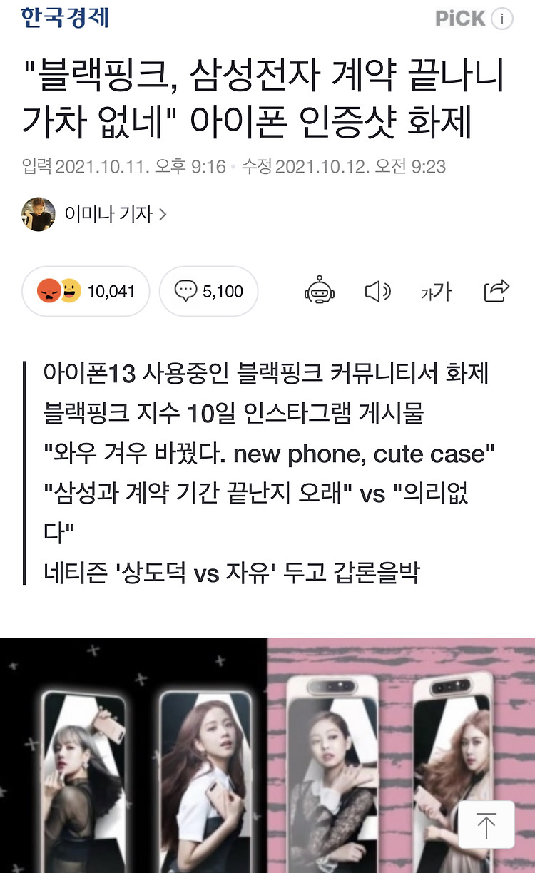The width and height of the screenshot is (535, 873).
Task: Tap the scroll-to-top arrow button
Action: 486,827
